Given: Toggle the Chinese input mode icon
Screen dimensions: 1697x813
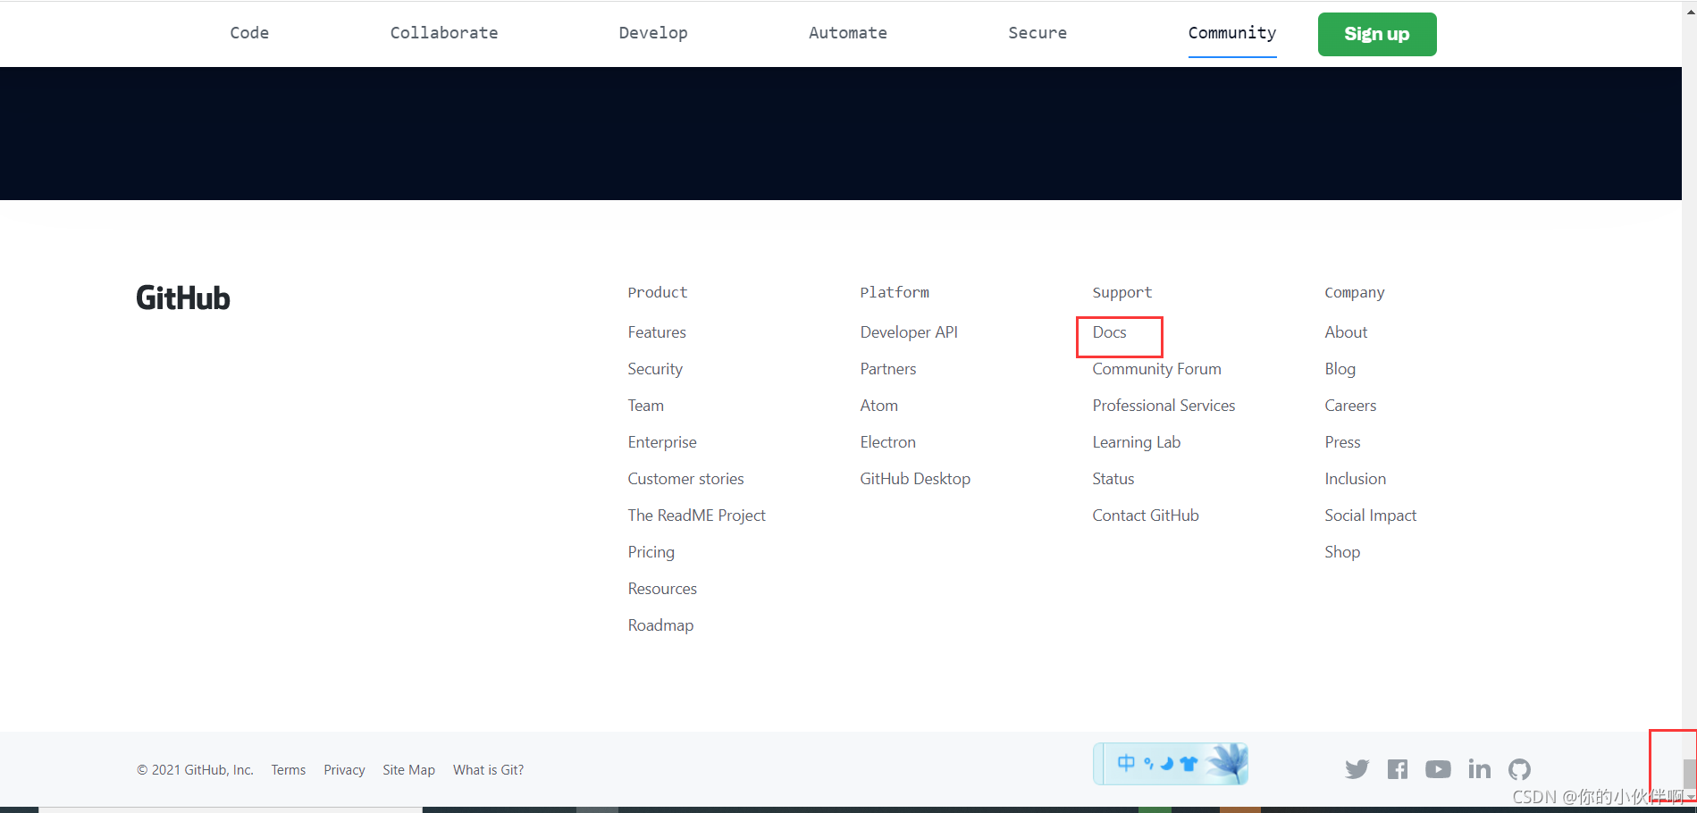Looking at the screenshot, I should [x=1126, y=763].
